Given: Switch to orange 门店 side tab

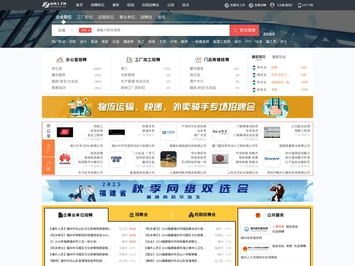Looking at the screenshot, I should pyautogui.click(x=48, y=166).
